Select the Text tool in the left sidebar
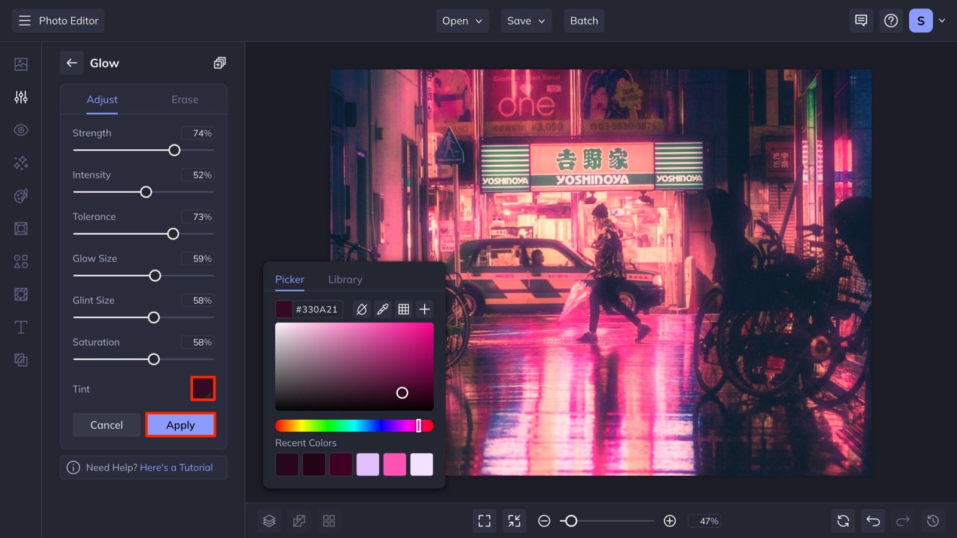Screen dimensions: 957x538 (x=20, y=327)
